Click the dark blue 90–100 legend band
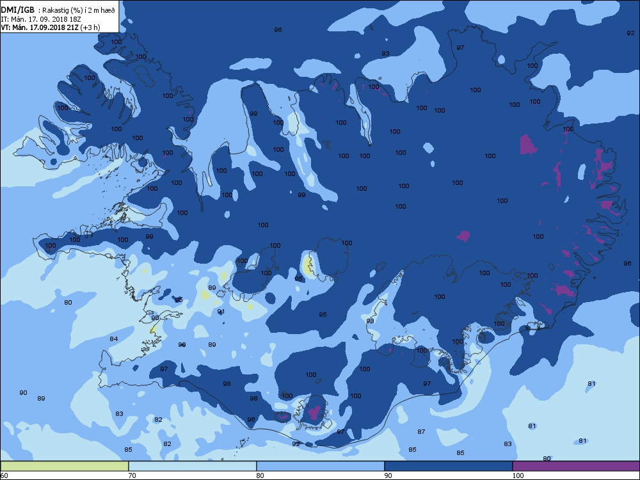 [x=448, y=466]
